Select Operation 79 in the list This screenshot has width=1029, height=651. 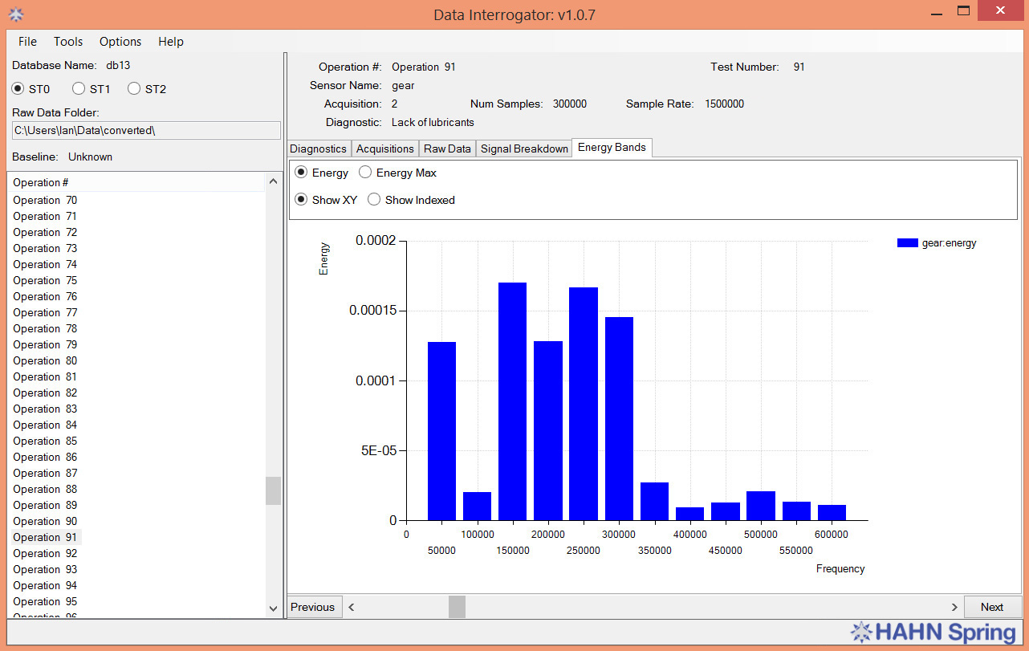pyautogui.click(x=45, y=344)
